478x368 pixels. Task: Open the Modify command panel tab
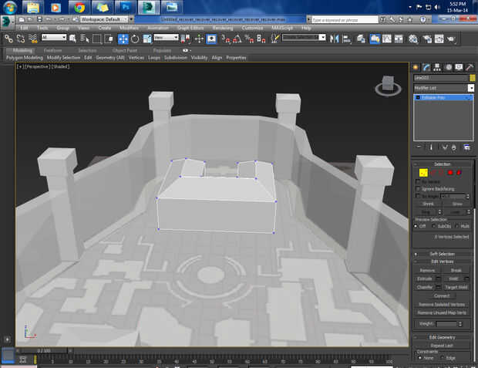[x=426, y=67]
